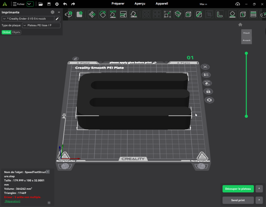
Task: Open the Fichier menu
Action: (19, 4)
